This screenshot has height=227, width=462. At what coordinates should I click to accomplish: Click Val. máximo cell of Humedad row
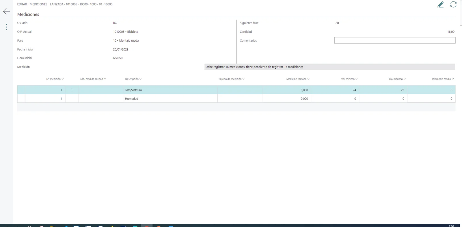[383, 99]
